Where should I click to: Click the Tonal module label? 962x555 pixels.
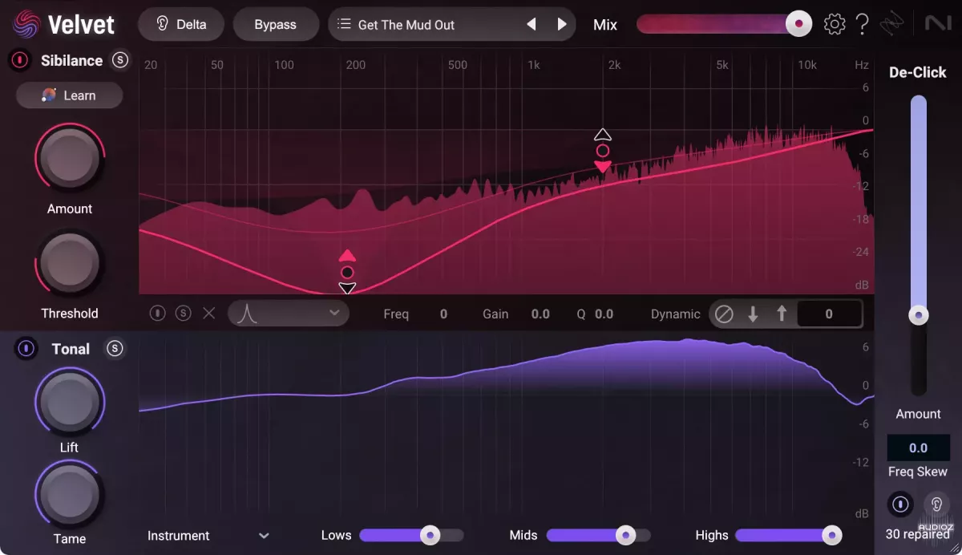click(x=71, y=349)
